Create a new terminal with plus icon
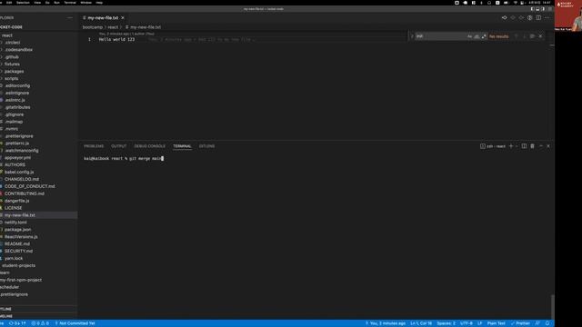 (x=511, y=146)
